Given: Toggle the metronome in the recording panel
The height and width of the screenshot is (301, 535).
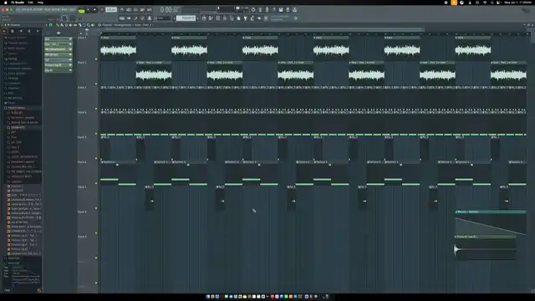Looking at the screenshot, I should pos(122,9).
